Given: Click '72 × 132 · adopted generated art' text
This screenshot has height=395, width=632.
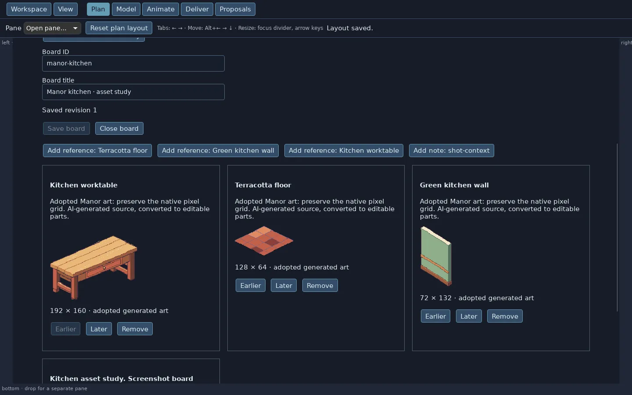Looking at the screenshot, I should [x=477, y=298].
